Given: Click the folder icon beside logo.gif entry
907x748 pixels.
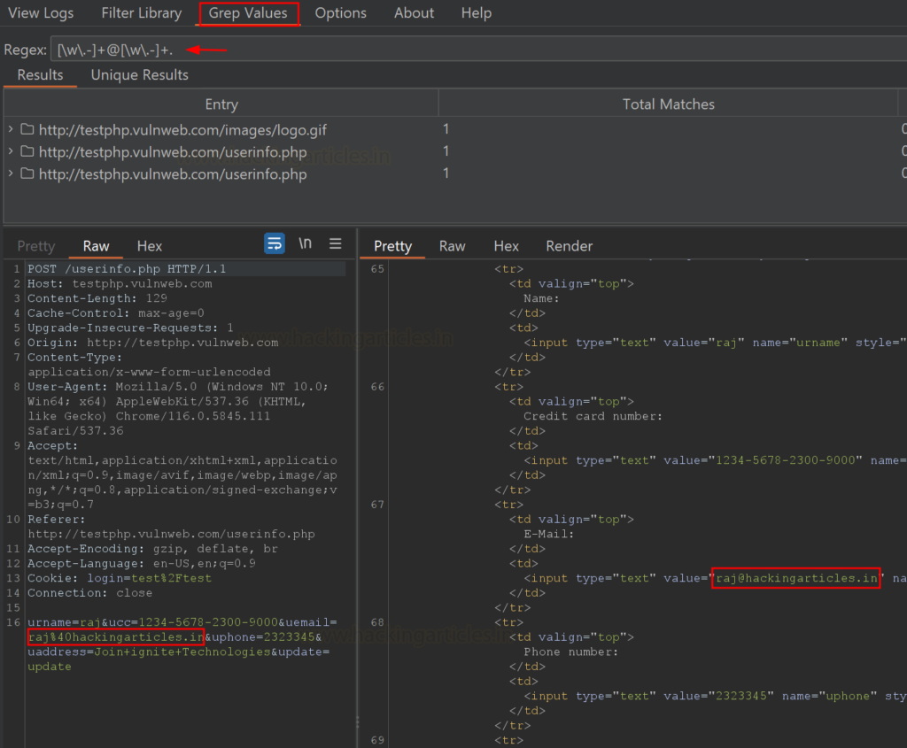Looking at the screenshot, I should coord(27,127).
